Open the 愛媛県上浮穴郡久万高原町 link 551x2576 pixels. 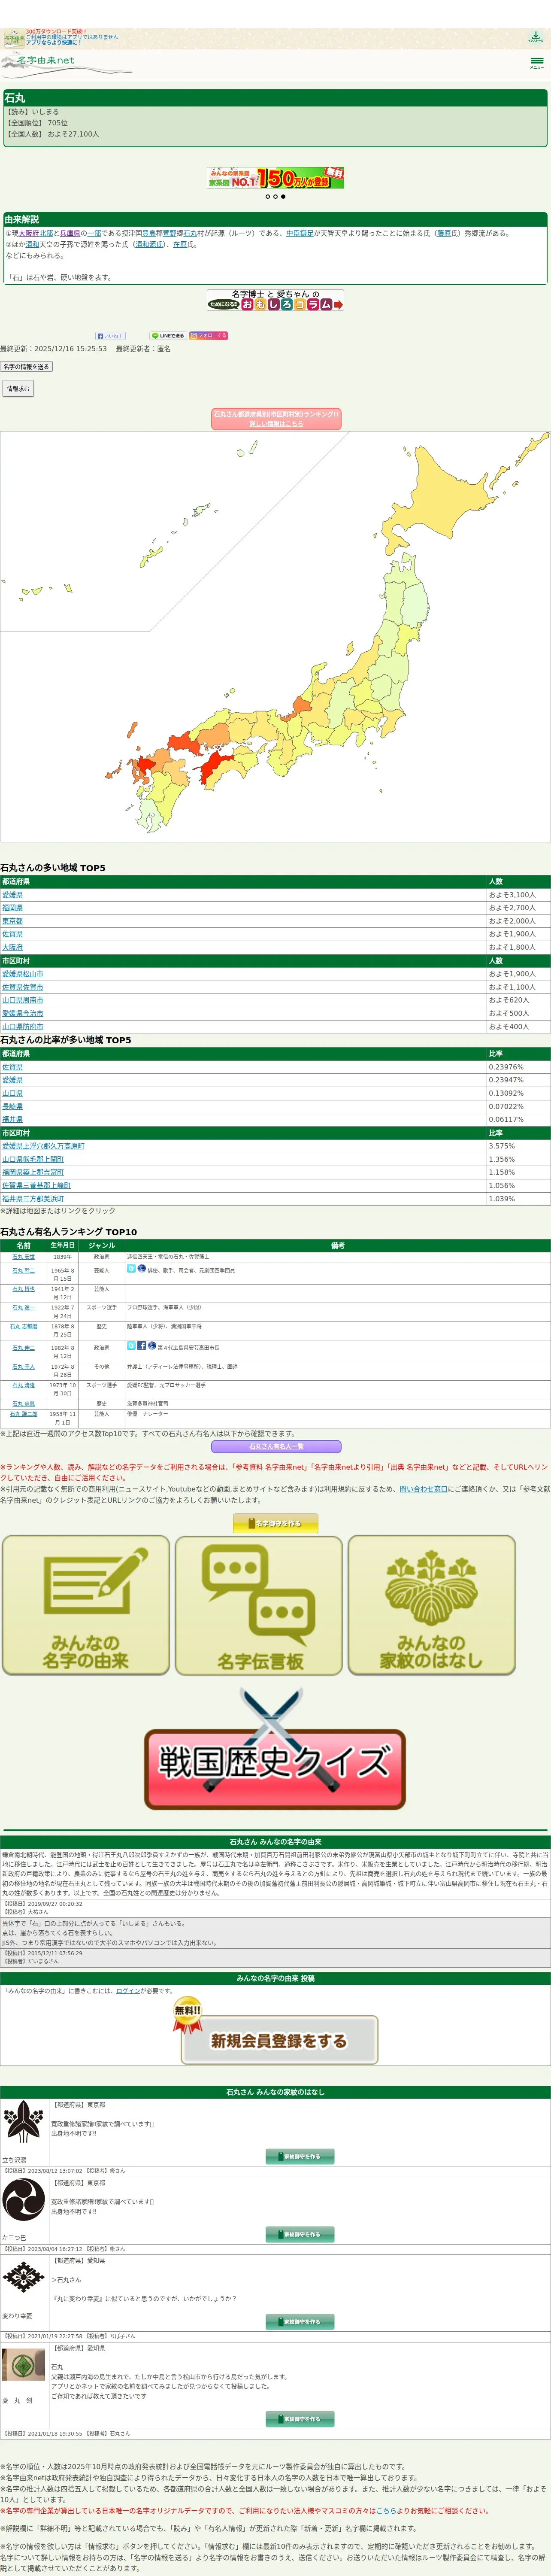coord(43,1146)
